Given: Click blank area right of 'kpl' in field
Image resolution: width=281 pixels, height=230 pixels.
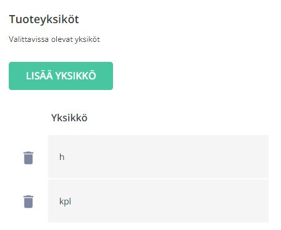Looking at the screenshot, I should (x=170, y=201).
